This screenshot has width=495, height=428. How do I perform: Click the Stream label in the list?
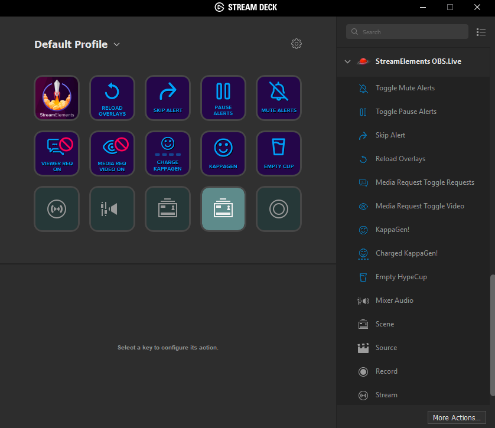coord(386,395)
